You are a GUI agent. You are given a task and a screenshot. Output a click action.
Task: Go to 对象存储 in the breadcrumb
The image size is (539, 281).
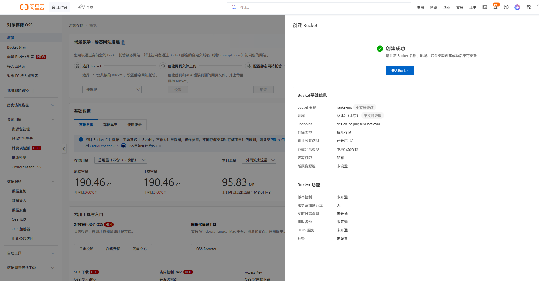pos(76,26)
